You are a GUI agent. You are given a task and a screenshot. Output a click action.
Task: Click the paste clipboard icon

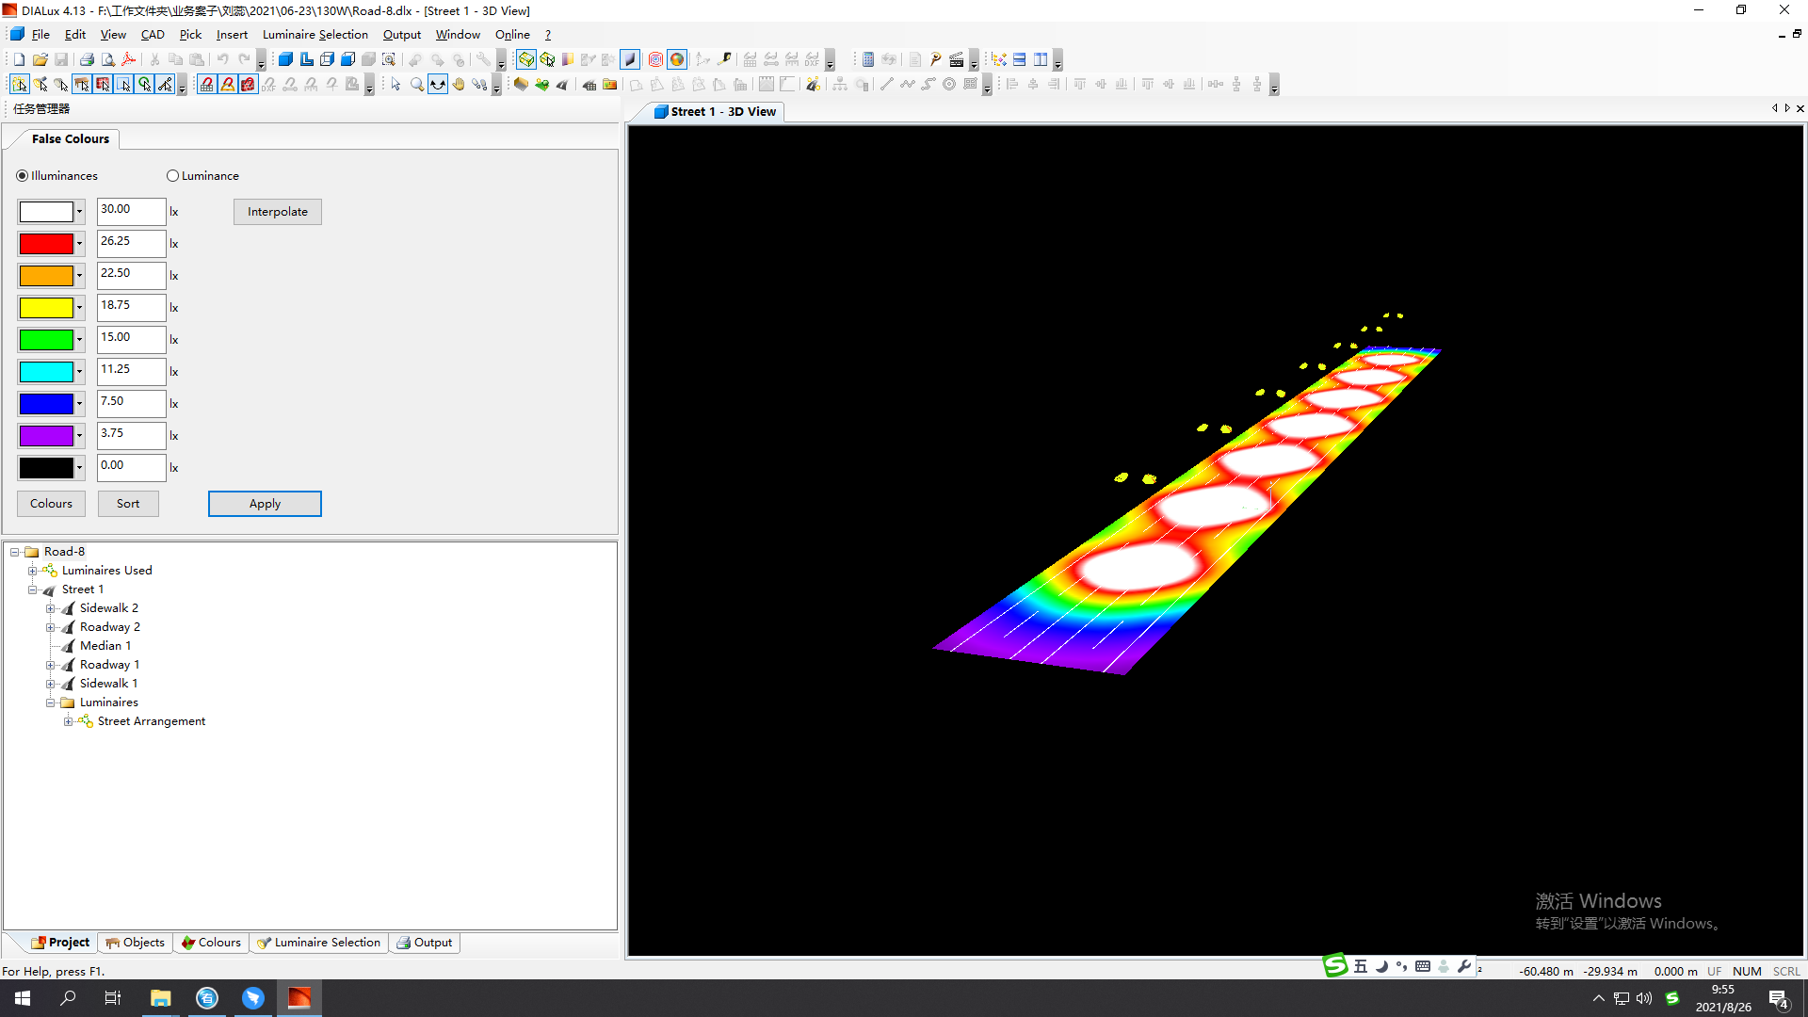tap(197, 59)
